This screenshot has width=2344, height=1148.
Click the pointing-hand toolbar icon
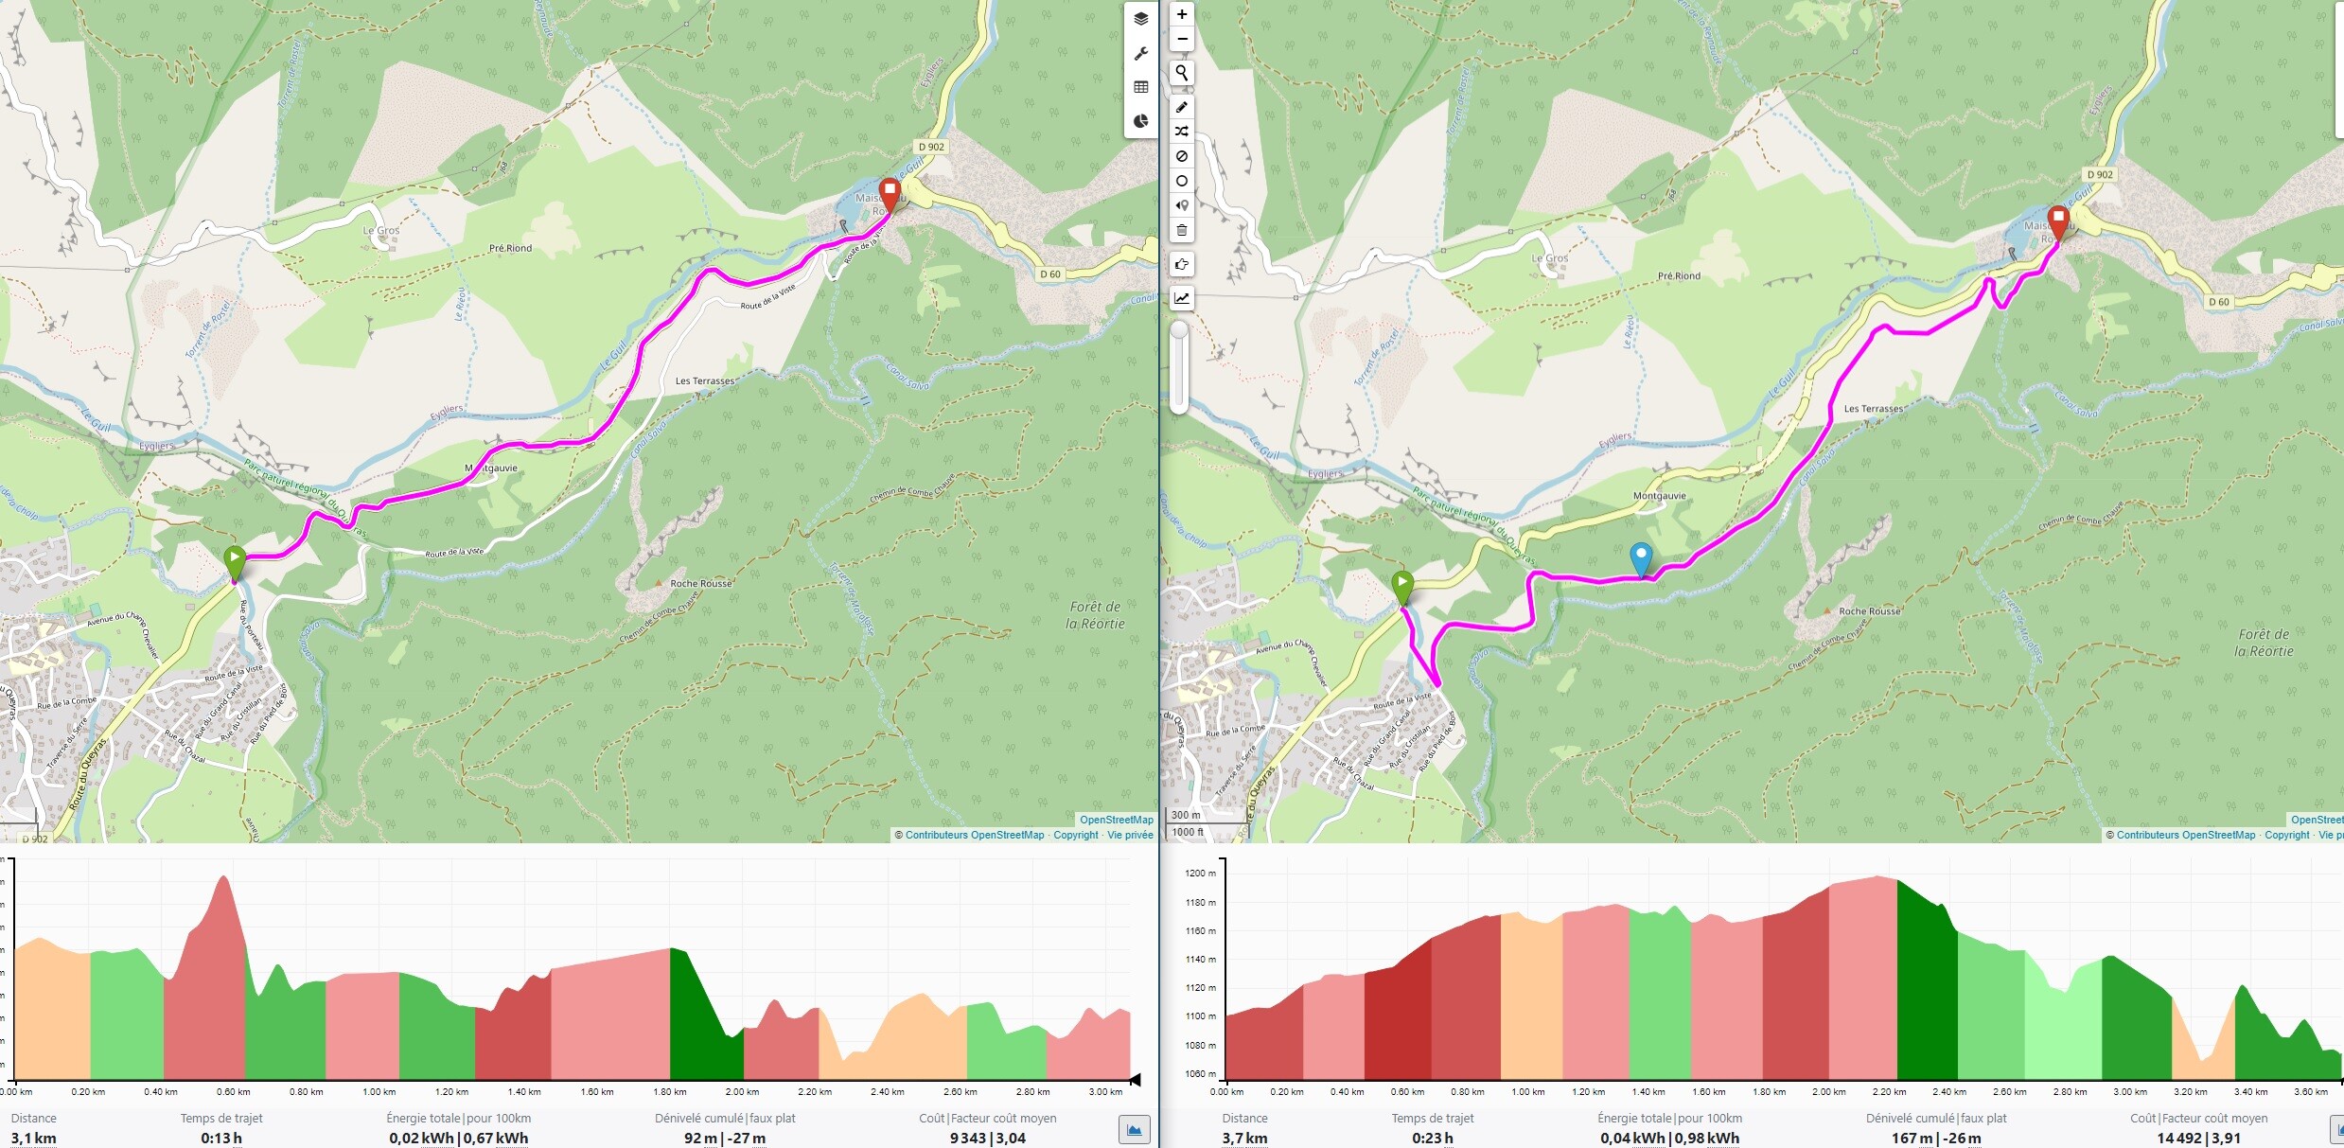click(x=1181, y=264)
